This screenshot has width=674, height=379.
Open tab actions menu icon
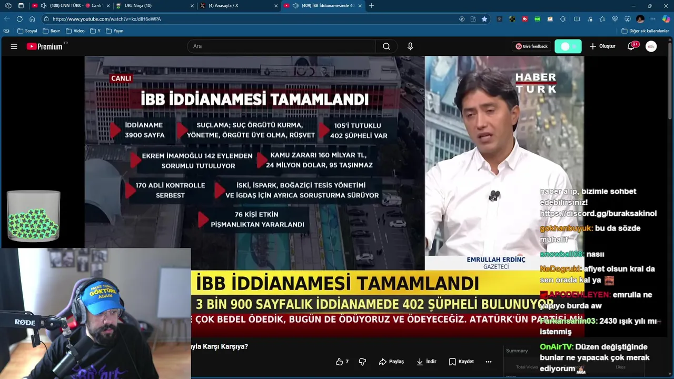tap(21, 6)
